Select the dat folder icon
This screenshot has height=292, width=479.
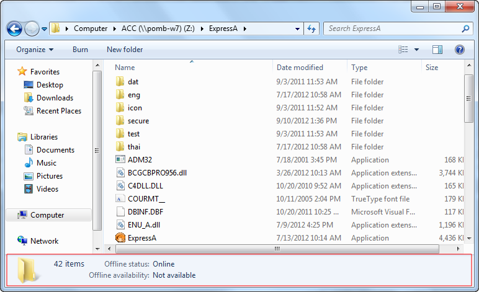[x=120, y=81]
